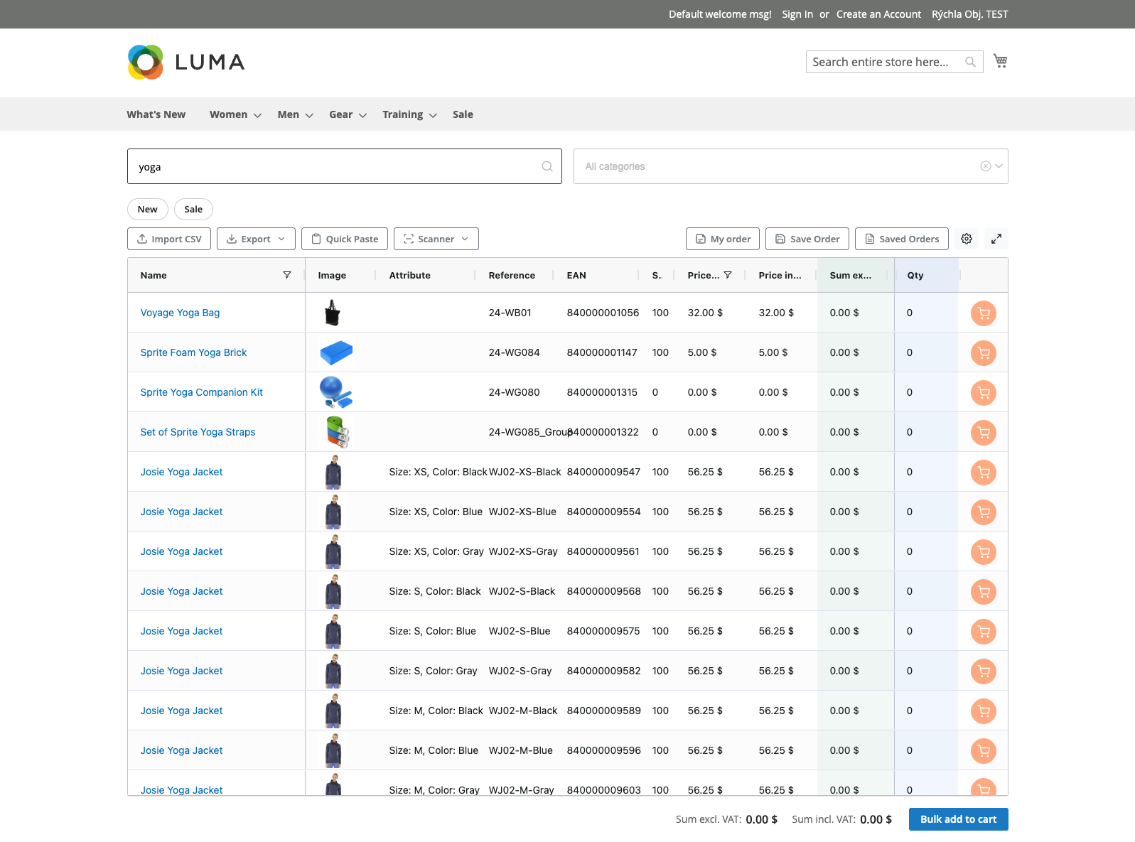Click the magnifier in the store search box
This screenshot has width=1135, height=842.
[x=970, y=62]
